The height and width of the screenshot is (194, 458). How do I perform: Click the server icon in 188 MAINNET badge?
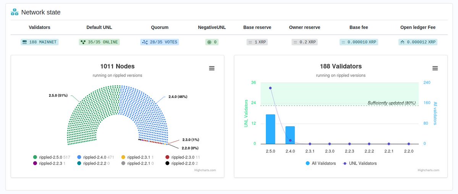click(24, 42)
